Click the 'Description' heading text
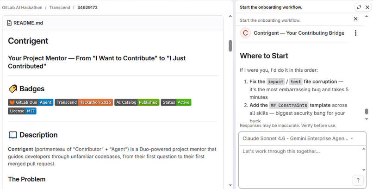Image resolution: width=373 pixels, height=189 pixels. [x=38, y=135]
